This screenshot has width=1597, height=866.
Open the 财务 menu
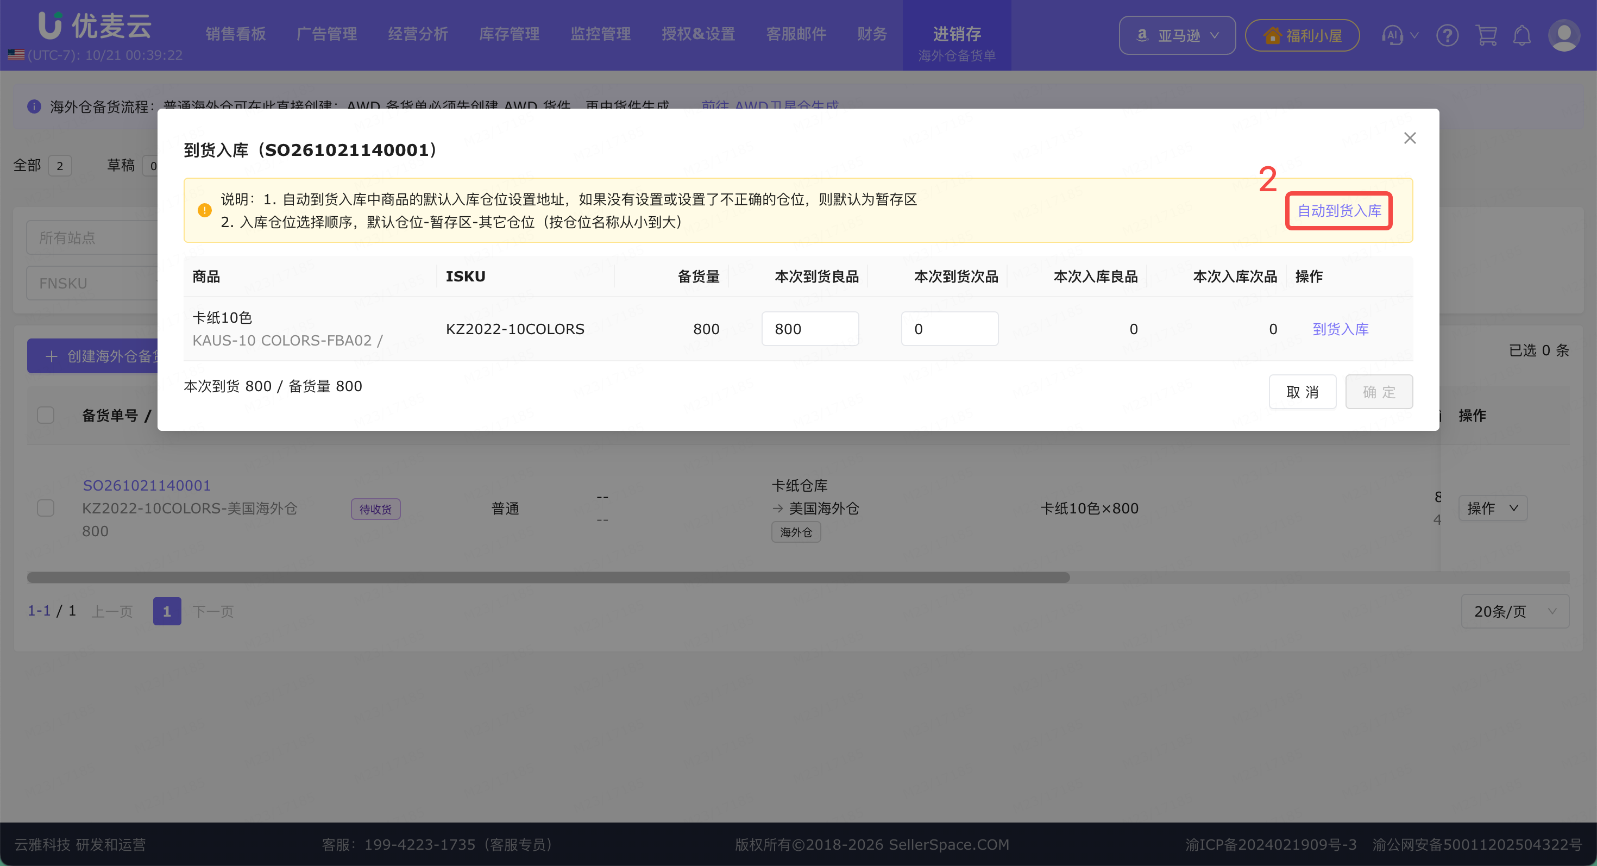pos(872,34)
